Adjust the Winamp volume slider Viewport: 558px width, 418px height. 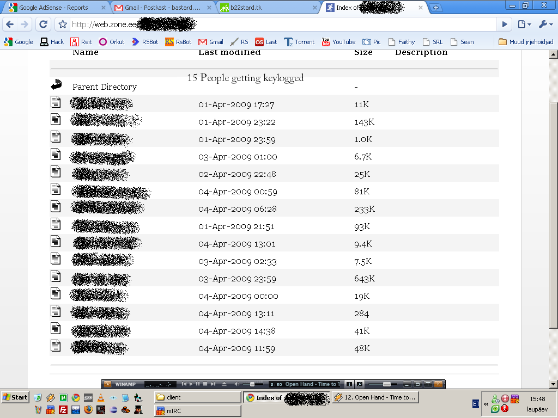(252, 383)
